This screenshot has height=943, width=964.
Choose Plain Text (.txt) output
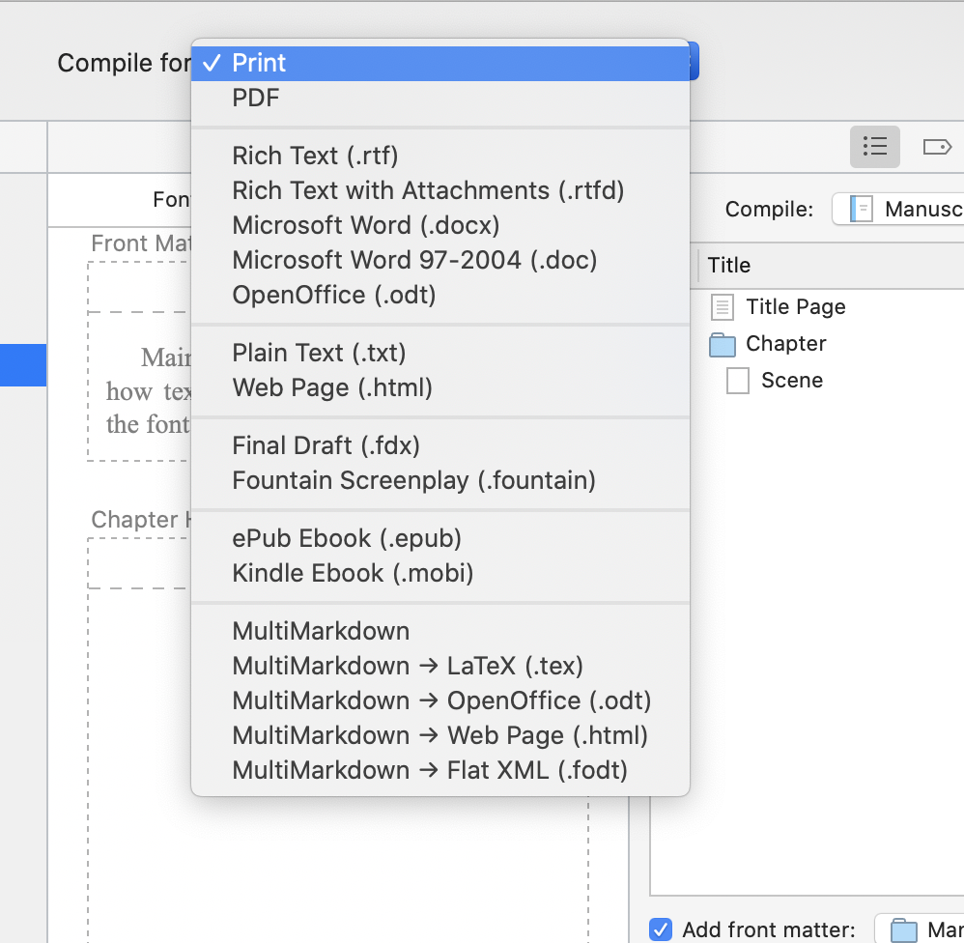319,353
